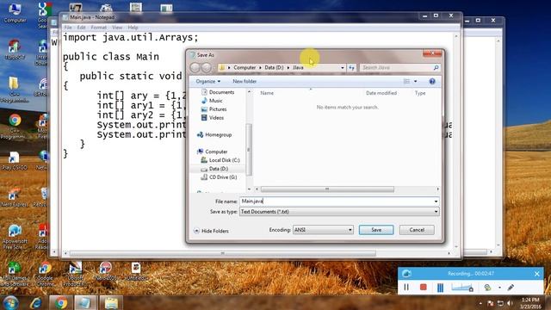Click the Back navigation arrow in dialog

[195, 67]
